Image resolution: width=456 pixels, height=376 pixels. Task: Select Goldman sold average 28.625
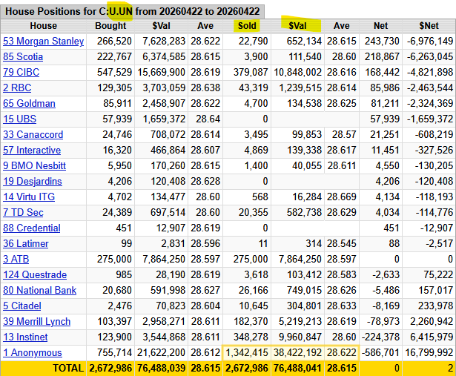point(341,104)
